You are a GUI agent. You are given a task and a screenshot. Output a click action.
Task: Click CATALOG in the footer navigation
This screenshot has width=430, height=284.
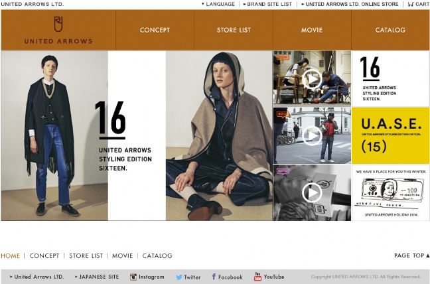pyautogui.click(x=157, y=255)
